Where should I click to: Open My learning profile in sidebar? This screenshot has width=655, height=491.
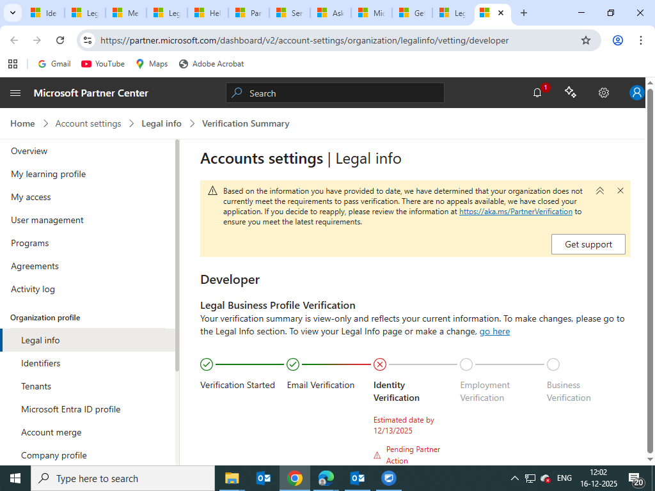click(49, 174)
